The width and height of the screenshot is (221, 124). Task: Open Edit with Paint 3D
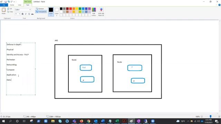101,12
